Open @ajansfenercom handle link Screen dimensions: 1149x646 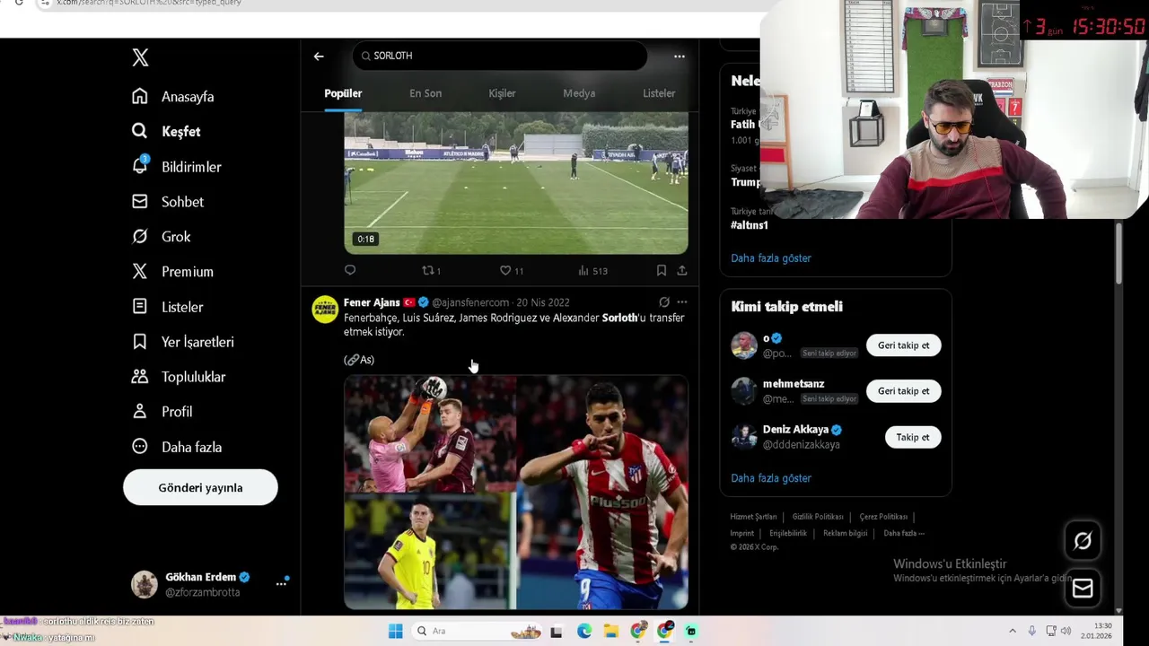pos(470,302)
